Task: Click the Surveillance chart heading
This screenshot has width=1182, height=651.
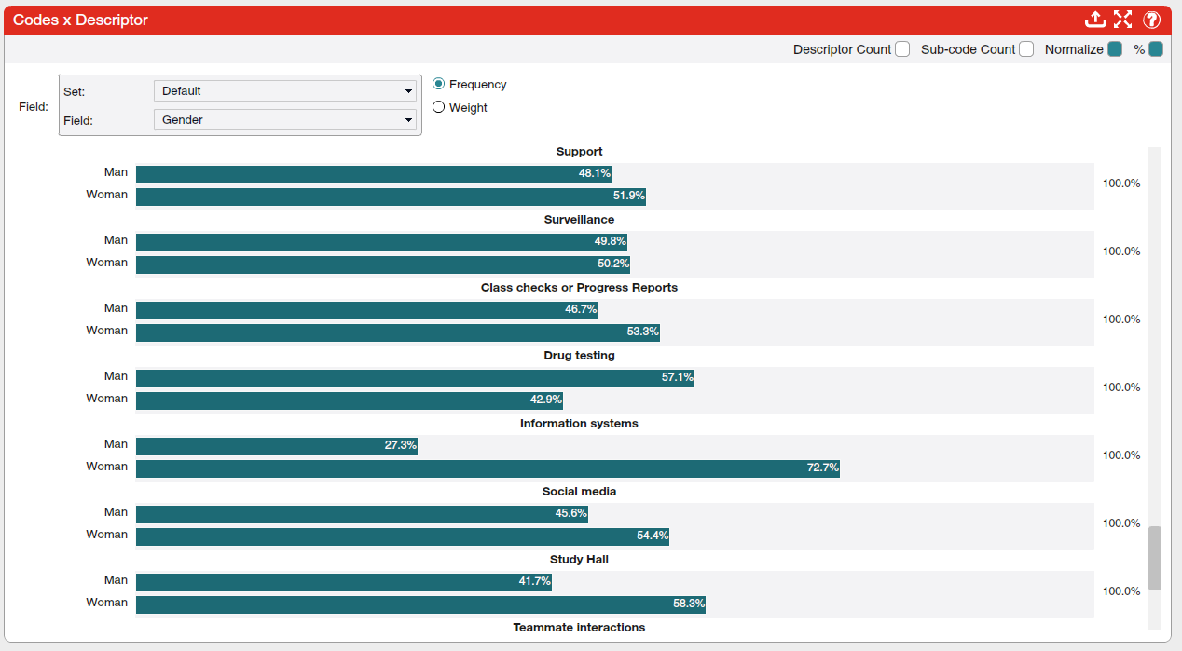Action: (x=579, y=219)
